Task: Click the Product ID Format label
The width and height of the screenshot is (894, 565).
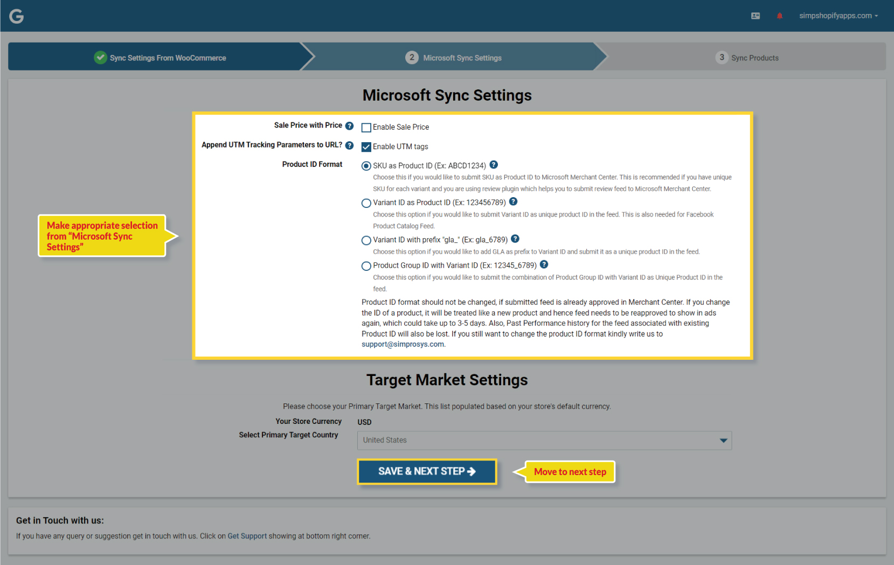Action: click(x=312, y=164)
